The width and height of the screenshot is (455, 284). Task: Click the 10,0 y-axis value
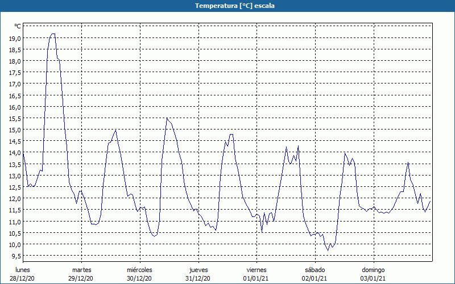[15, 245]
